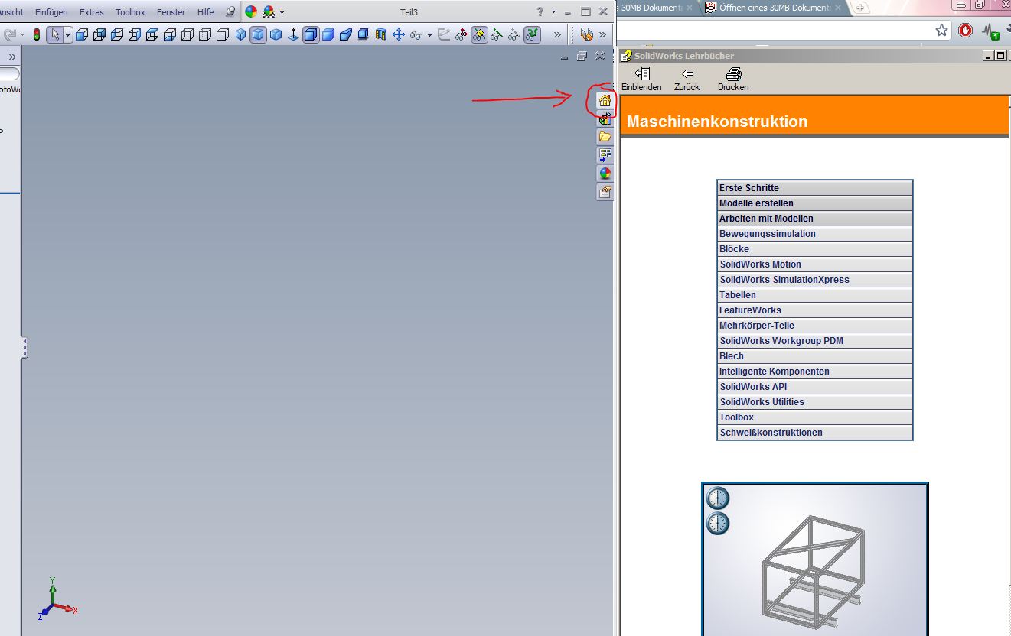Viewport: 1011px width, 636px height.
Task: Set view to Dimetric
Action: (x=276, y=34)
